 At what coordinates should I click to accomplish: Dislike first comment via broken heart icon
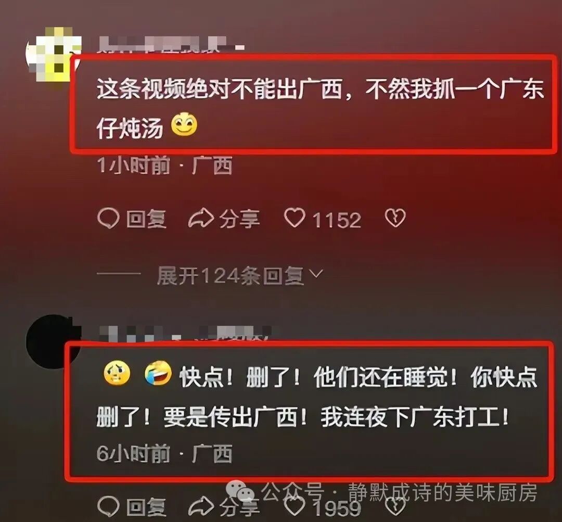[395, 218]
